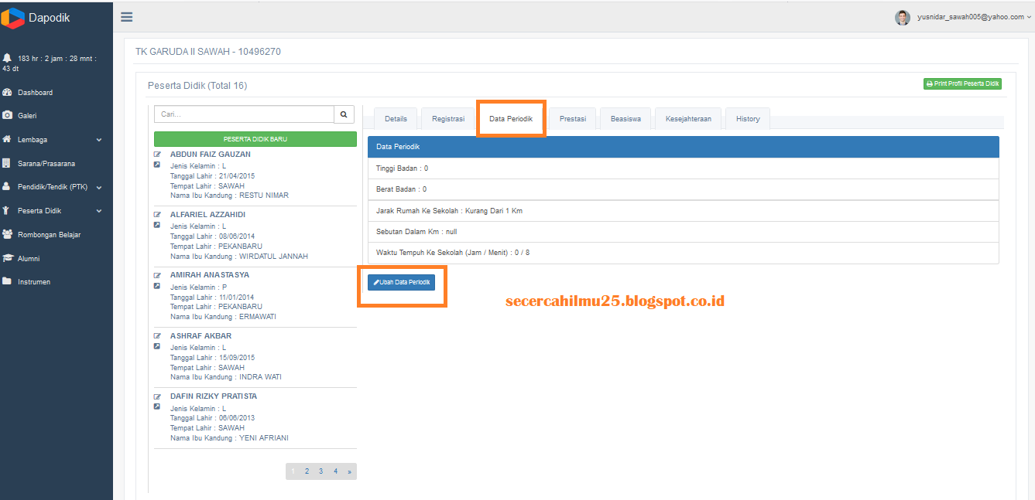The width and height of the screenshot is (1035, 500).
Task: Click the user avatar picture
Action: pos(903,17)
